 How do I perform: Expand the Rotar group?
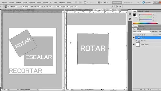coord(136,38)
